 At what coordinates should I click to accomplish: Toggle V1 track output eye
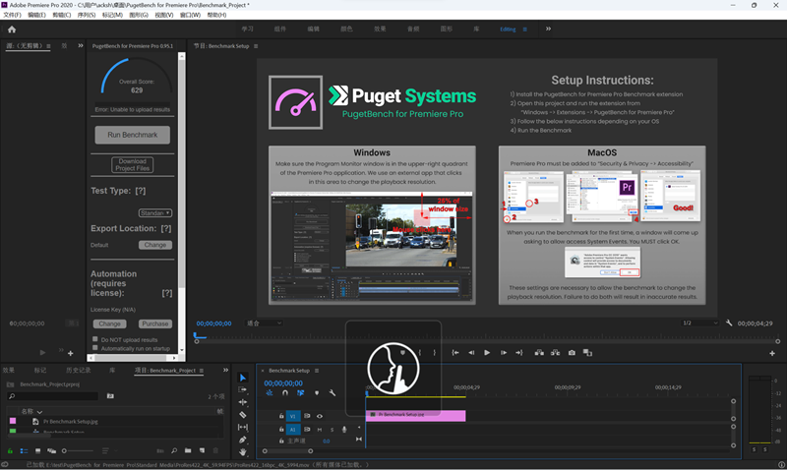pos(319,416)
